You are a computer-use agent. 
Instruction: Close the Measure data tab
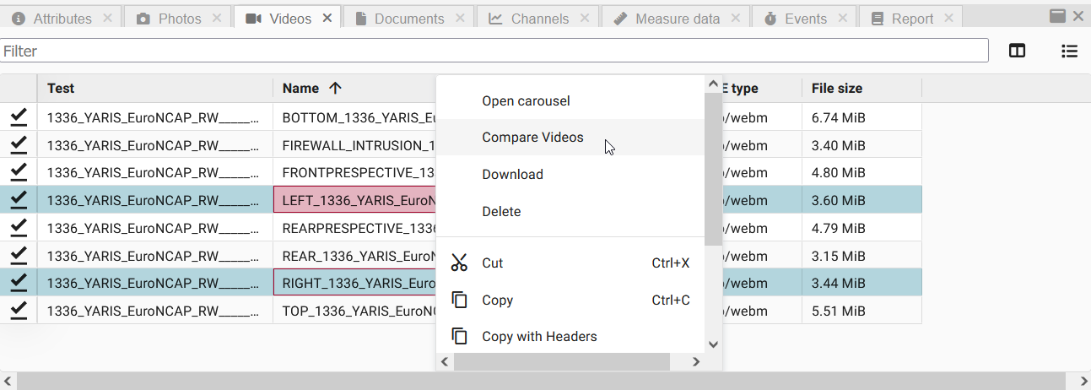pos(736,18)
